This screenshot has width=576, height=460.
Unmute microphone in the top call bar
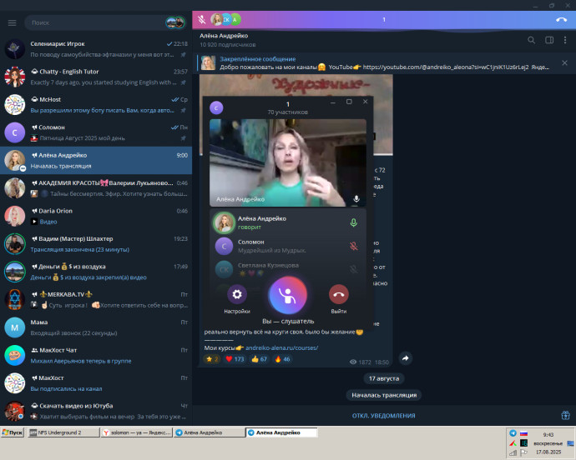(202, 19)
